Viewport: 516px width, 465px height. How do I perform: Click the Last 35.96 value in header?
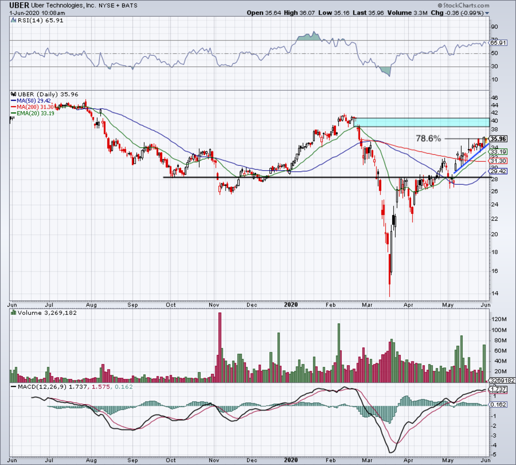point(369,13)
